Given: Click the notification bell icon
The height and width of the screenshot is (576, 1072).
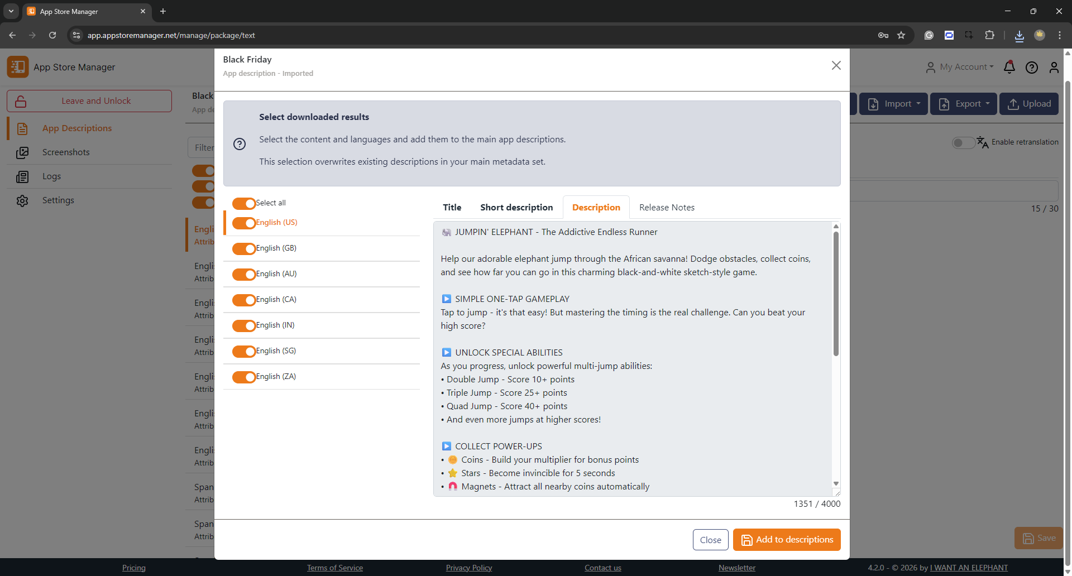Looking at the screenshot, I should coord(1009,68).
